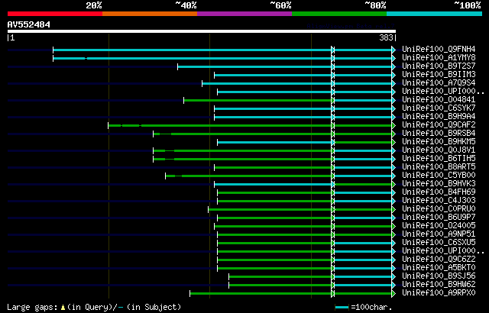Select the UniRef100_Q9CAF2 label
The height and width of the screenshot is (313, 489).
point(439,125)
